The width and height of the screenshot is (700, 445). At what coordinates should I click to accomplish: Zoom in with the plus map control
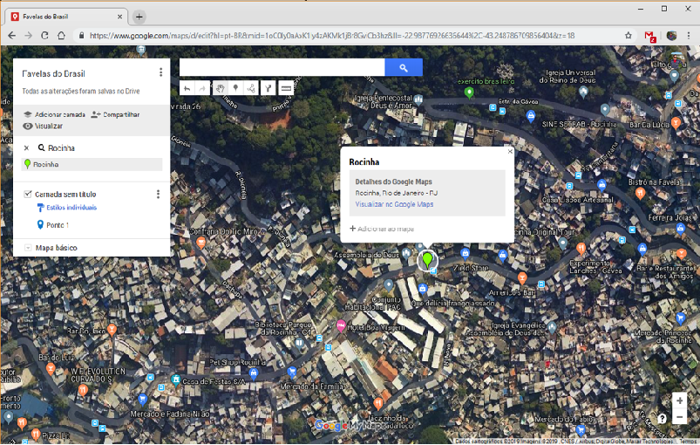tap(679, 400)
